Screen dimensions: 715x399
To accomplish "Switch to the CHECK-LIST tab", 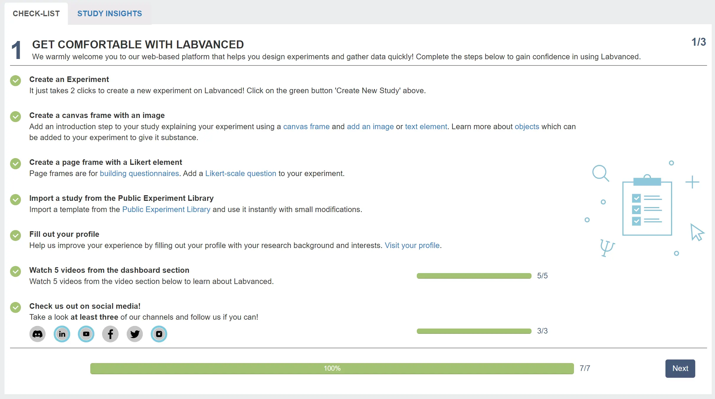I will point(36,14).
